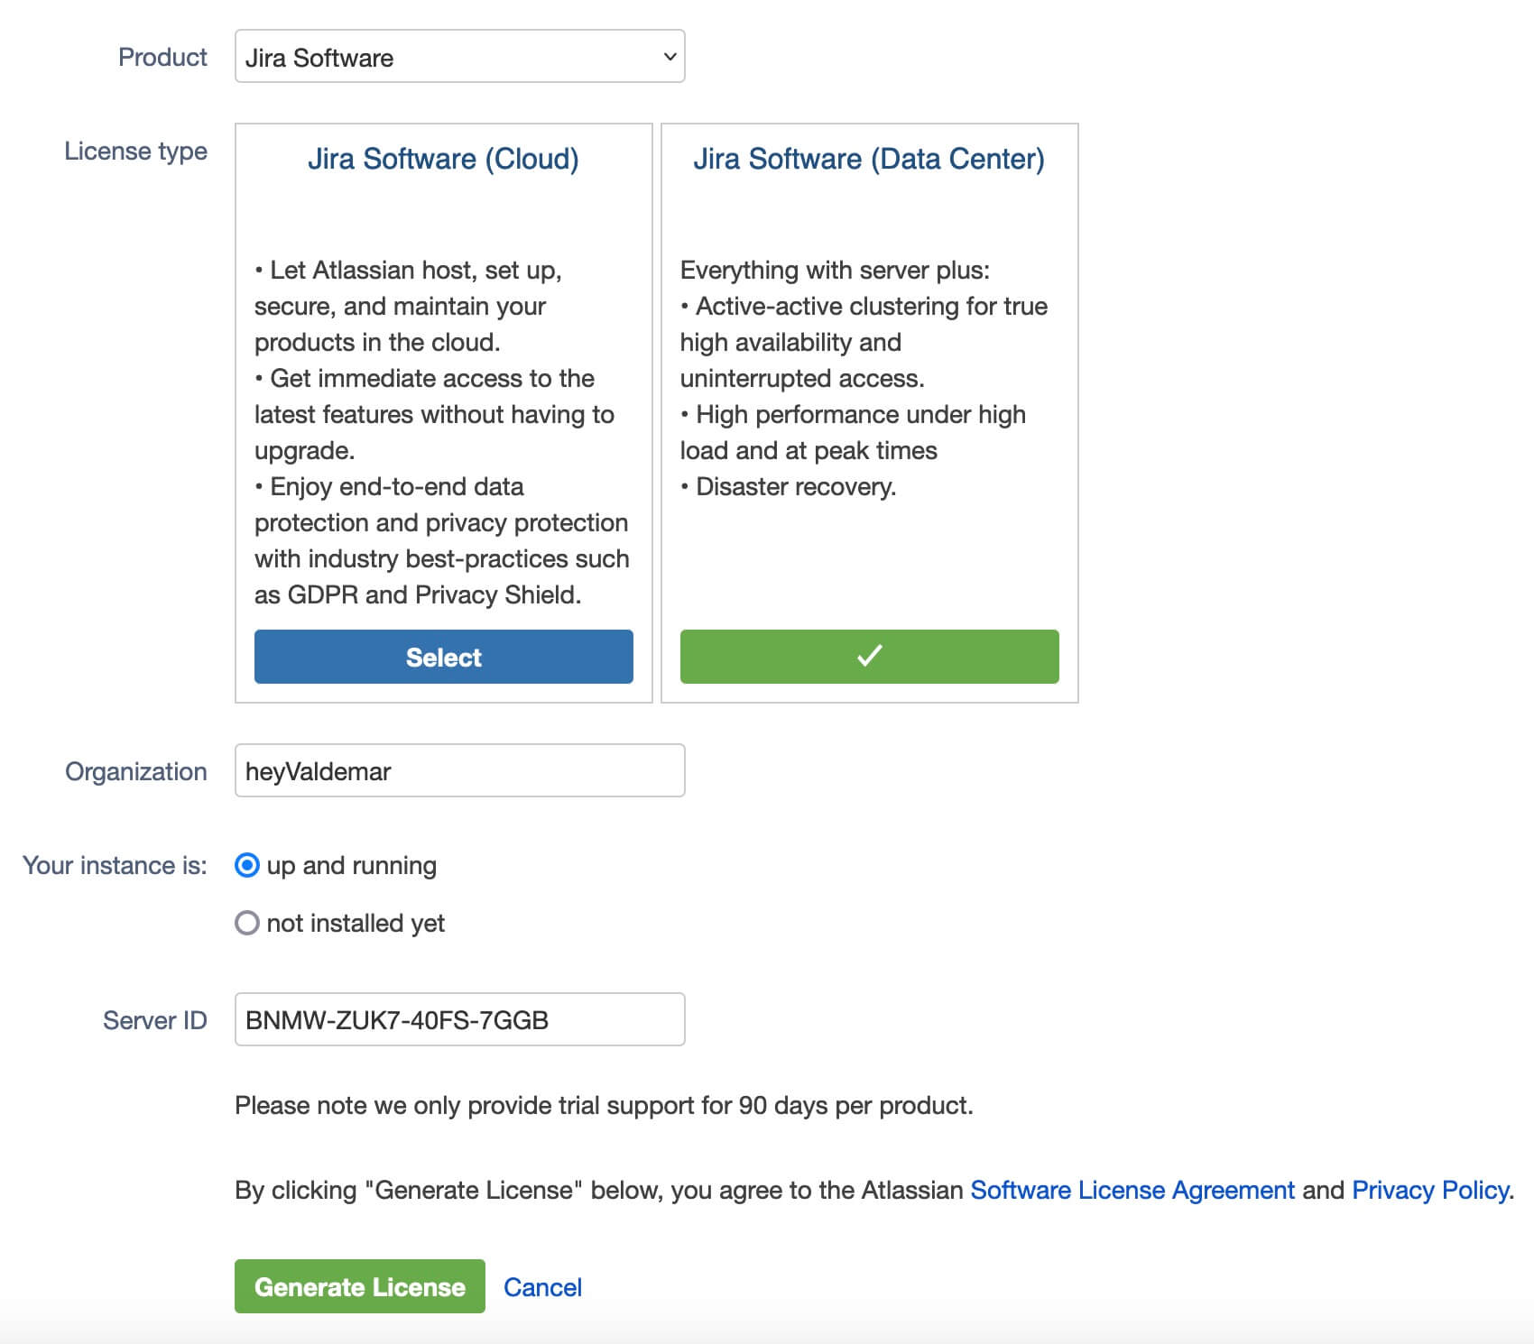This screenshot has width=1534, height=1344.
Task: Choose the 'not installed yet' radio option
Action: 246,923
